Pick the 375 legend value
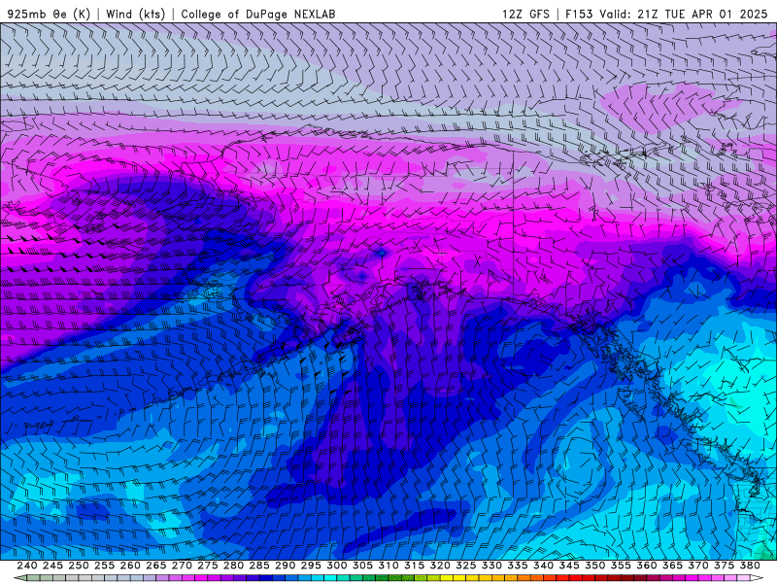 point(724,566)
